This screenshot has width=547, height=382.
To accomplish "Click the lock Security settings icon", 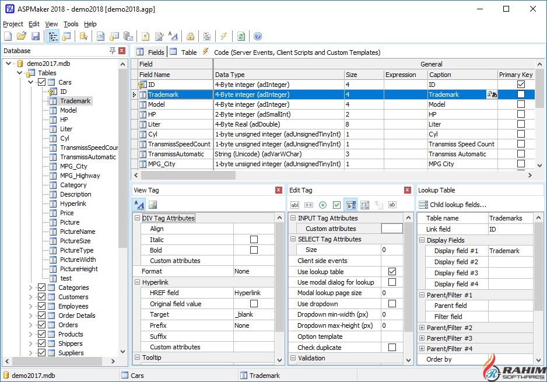I will pos(191,37).
